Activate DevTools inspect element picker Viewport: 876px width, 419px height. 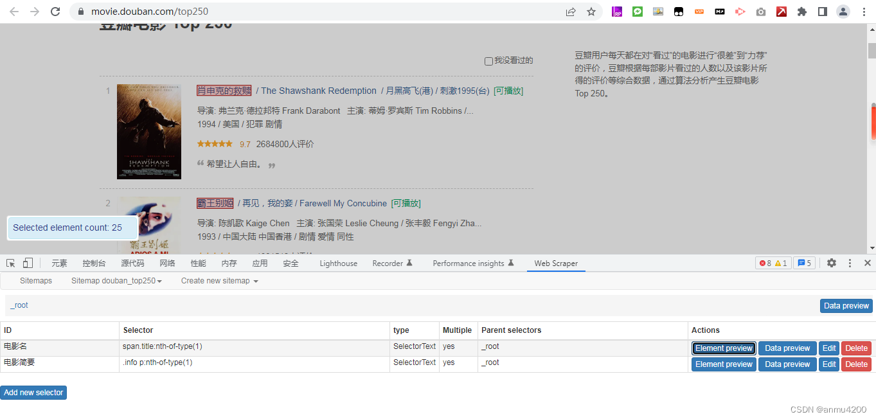coord(11,263)
